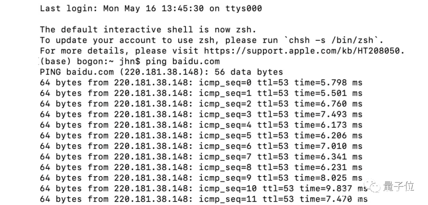This screenshot has height=205, width=428.
Task: Click the icmp_seq=0 output line
Action: coord(201,83)
